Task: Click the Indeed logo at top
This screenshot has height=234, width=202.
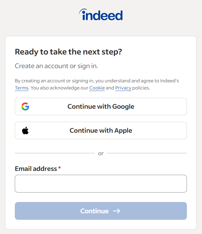Action: 101,15
